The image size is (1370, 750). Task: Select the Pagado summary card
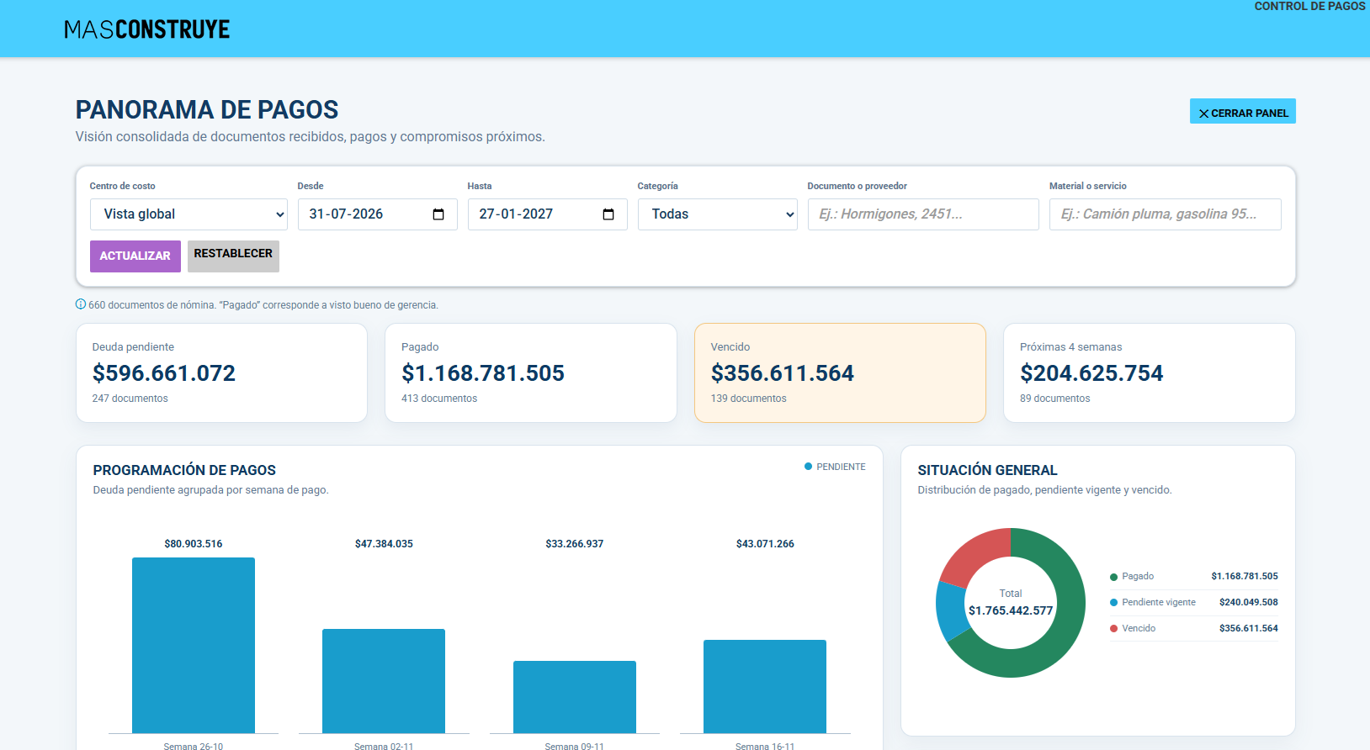531,373
